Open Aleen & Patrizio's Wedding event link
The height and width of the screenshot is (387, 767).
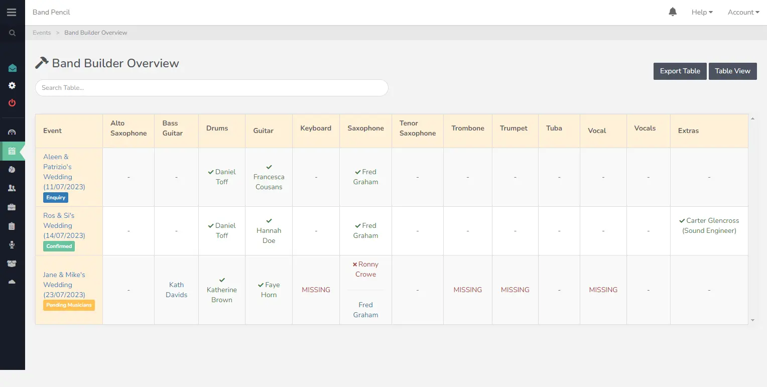click(64, 172)
